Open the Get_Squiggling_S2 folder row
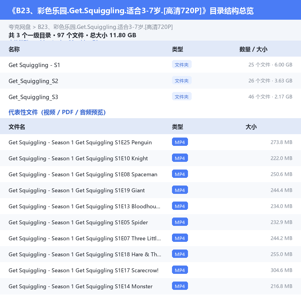The height and width of the screenshot is (304, 301). (150, 81)
